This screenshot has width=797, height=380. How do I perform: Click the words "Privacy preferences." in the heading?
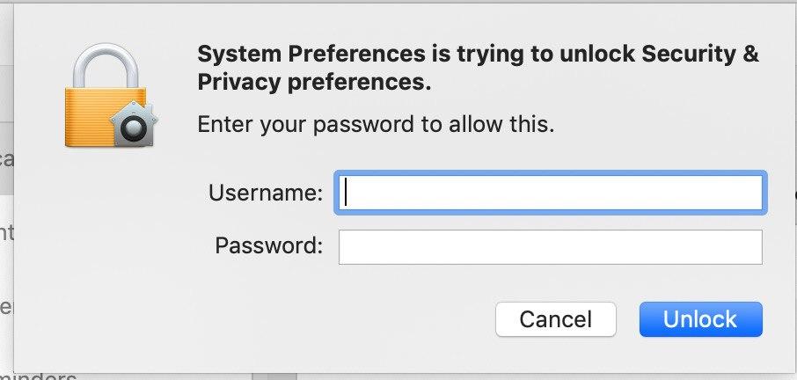(x=314, y=84)
